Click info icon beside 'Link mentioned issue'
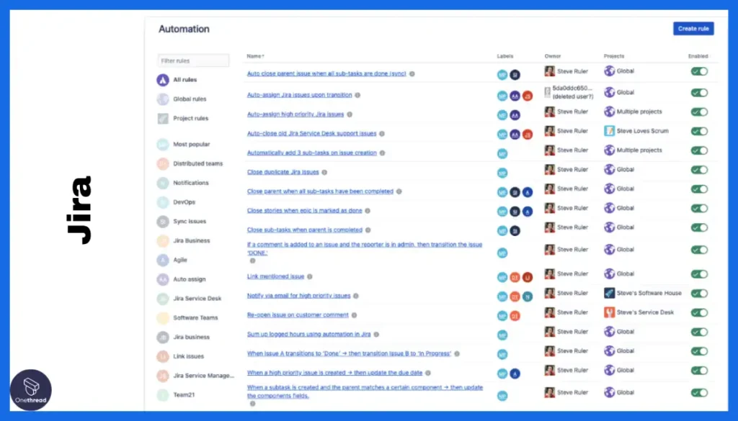Viewport: 738px width, 421px height. click(310, 277)
